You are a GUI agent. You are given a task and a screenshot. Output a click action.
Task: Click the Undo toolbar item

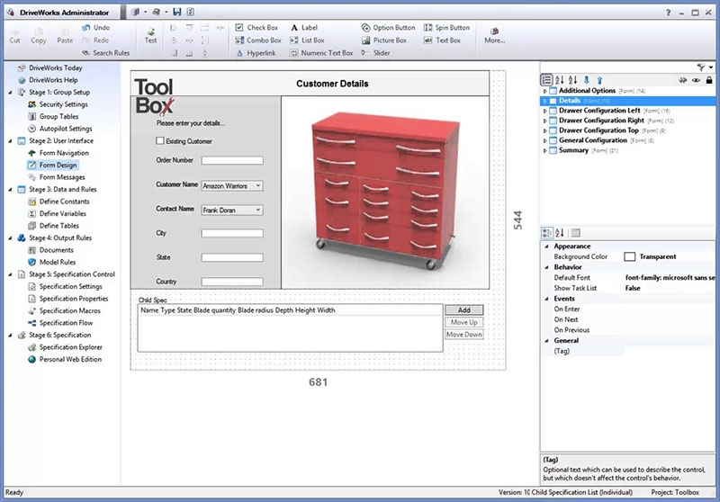pyautogui.click(x=96, y=28)
